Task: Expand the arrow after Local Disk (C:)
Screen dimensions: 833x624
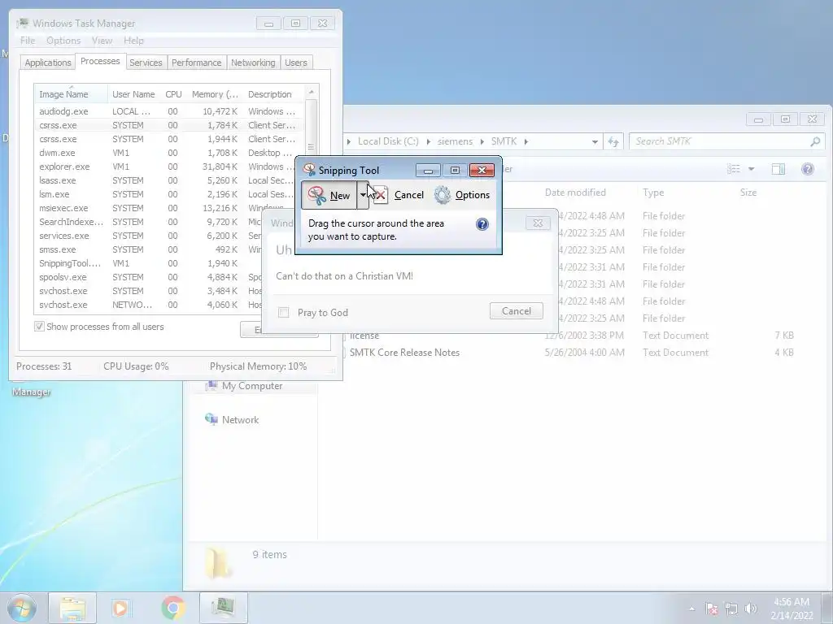Action: [x=428, y=141]
